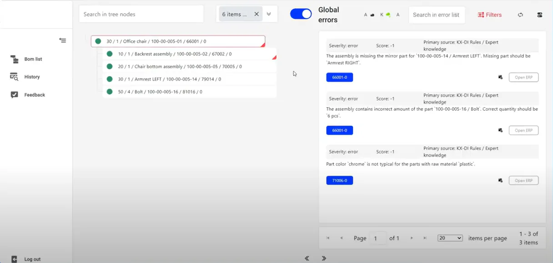
Task: Click '1 - 3 of 3 items' text
Action: pyautogui.click(x=528, y=238)
